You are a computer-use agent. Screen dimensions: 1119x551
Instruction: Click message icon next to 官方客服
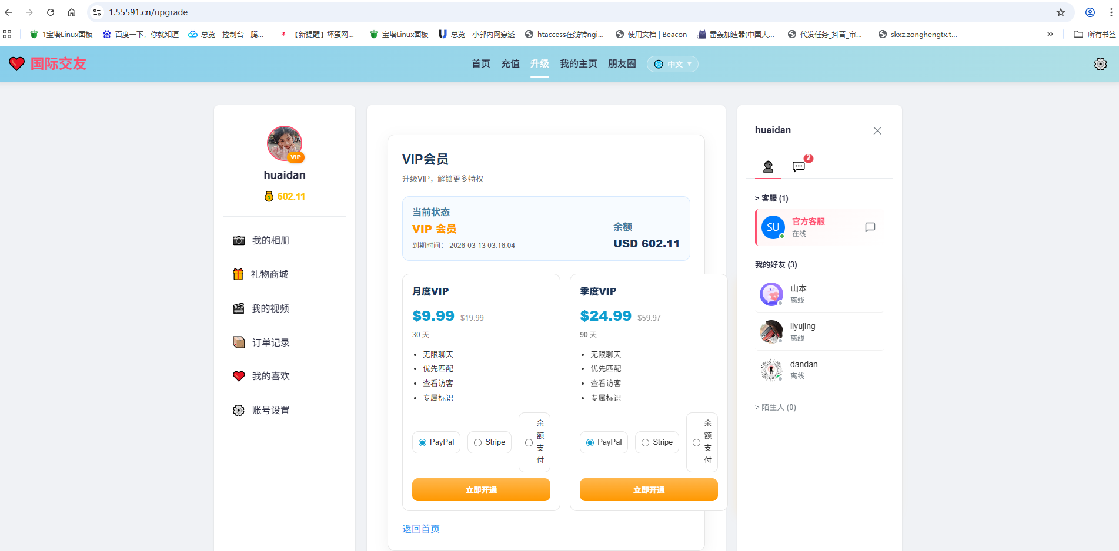pyautogui.click(x=870, y=227)
